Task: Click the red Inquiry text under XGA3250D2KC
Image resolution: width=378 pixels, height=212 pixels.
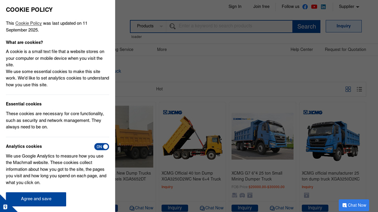Action: tap(308, 187)
